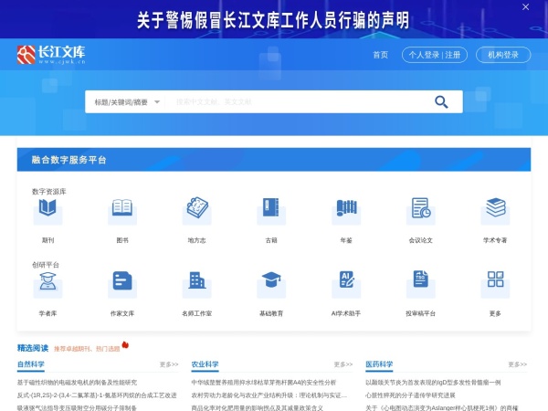Expand 更多>> next to 农业科学

342,364
